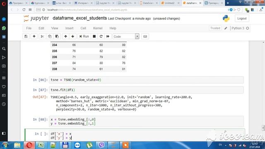Viewport: 265px width, 149px height.
Task: Open uTorrent from the taskbar
Action: (89, 145)
